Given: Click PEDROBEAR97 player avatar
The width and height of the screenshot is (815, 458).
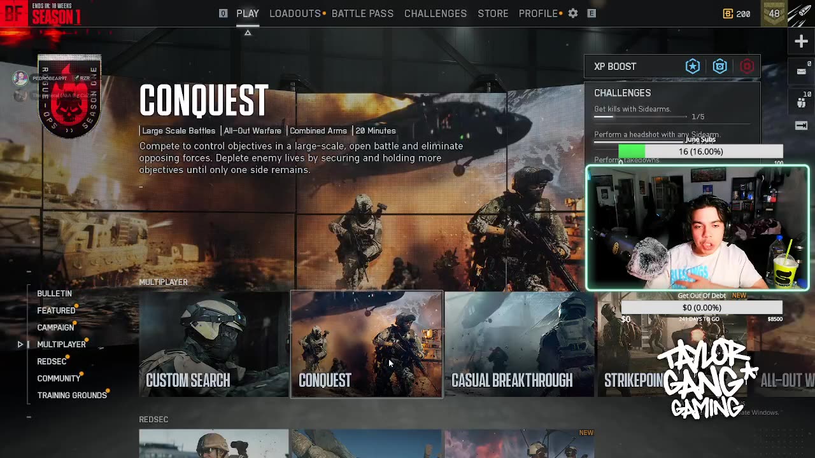Looking at the screenshot, I should click(20, 78).
